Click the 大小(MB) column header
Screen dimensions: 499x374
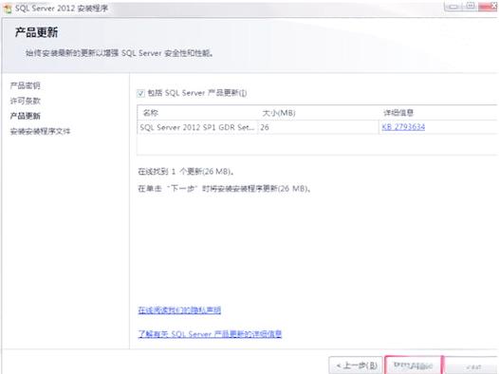[318, 113]
